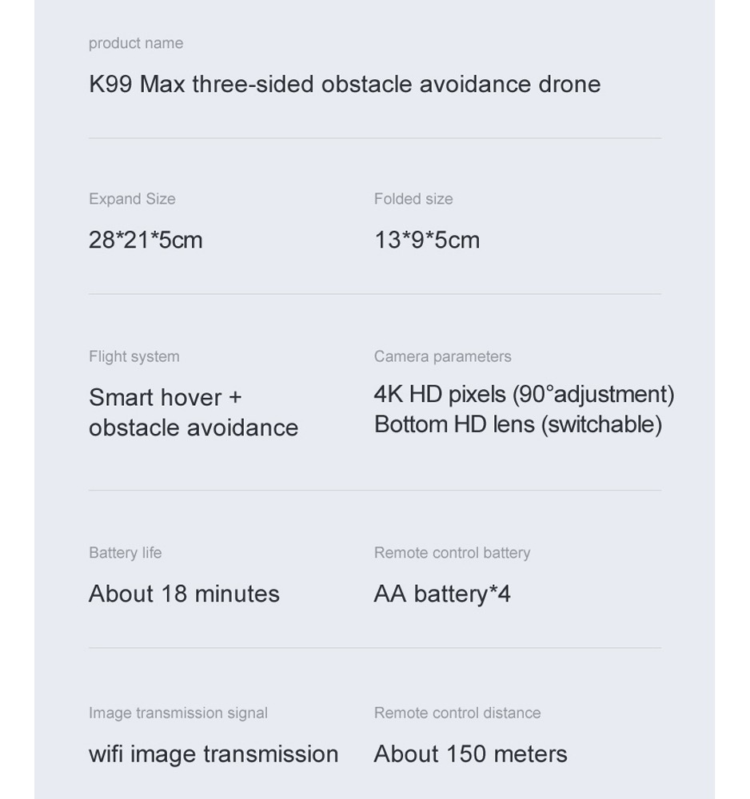Click the 'Expand Size' label
This screenshot has width=750, height=799.
pyautogui.click(x=132, y=199)
